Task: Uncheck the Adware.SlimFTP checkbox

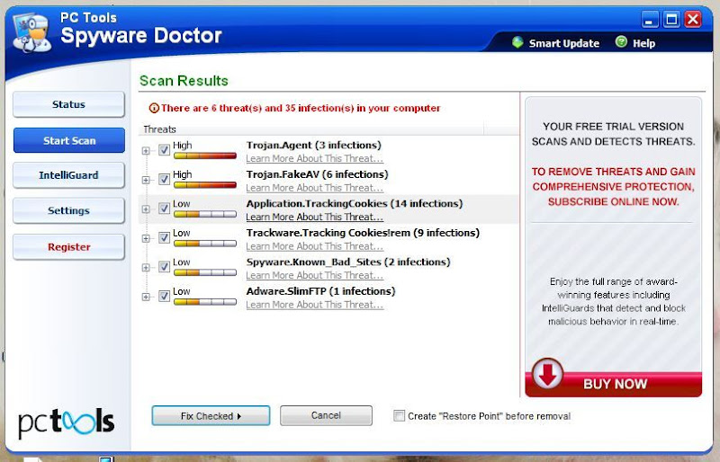Action: (164, 297)
